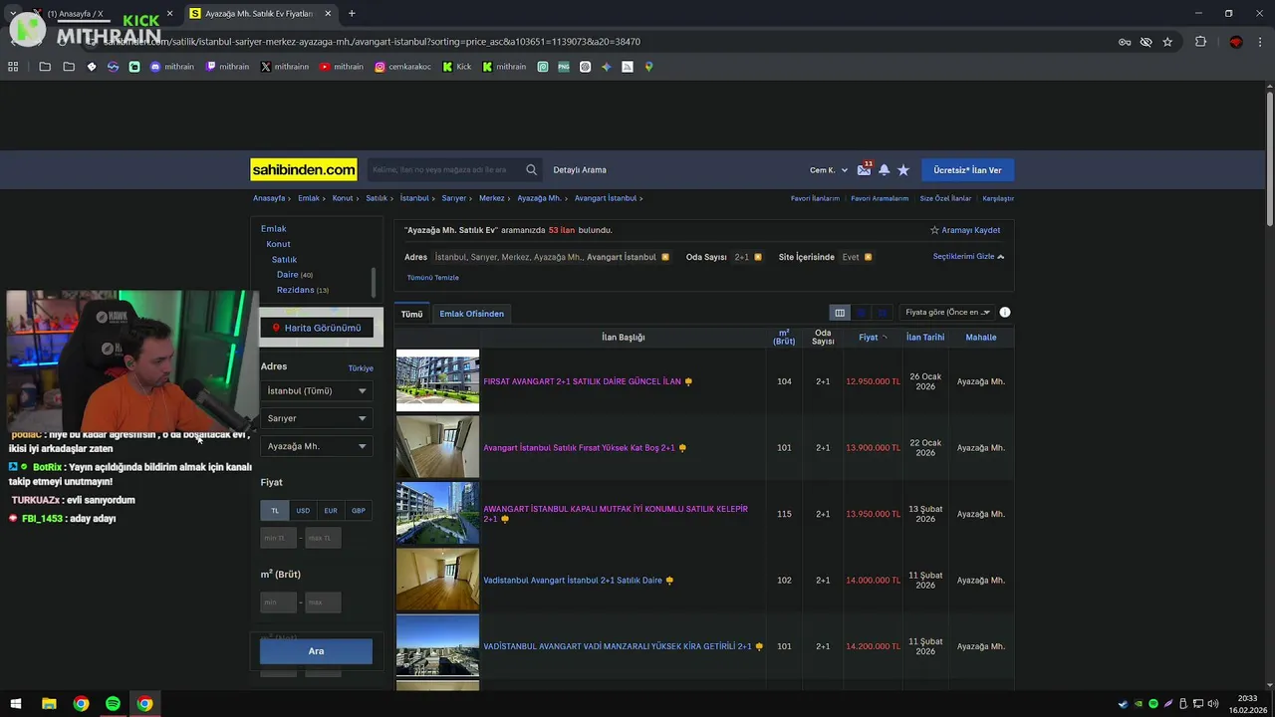Screen dimensions: 1275x717
Task: Click the sahibinden.com logo
Action: 304,170
